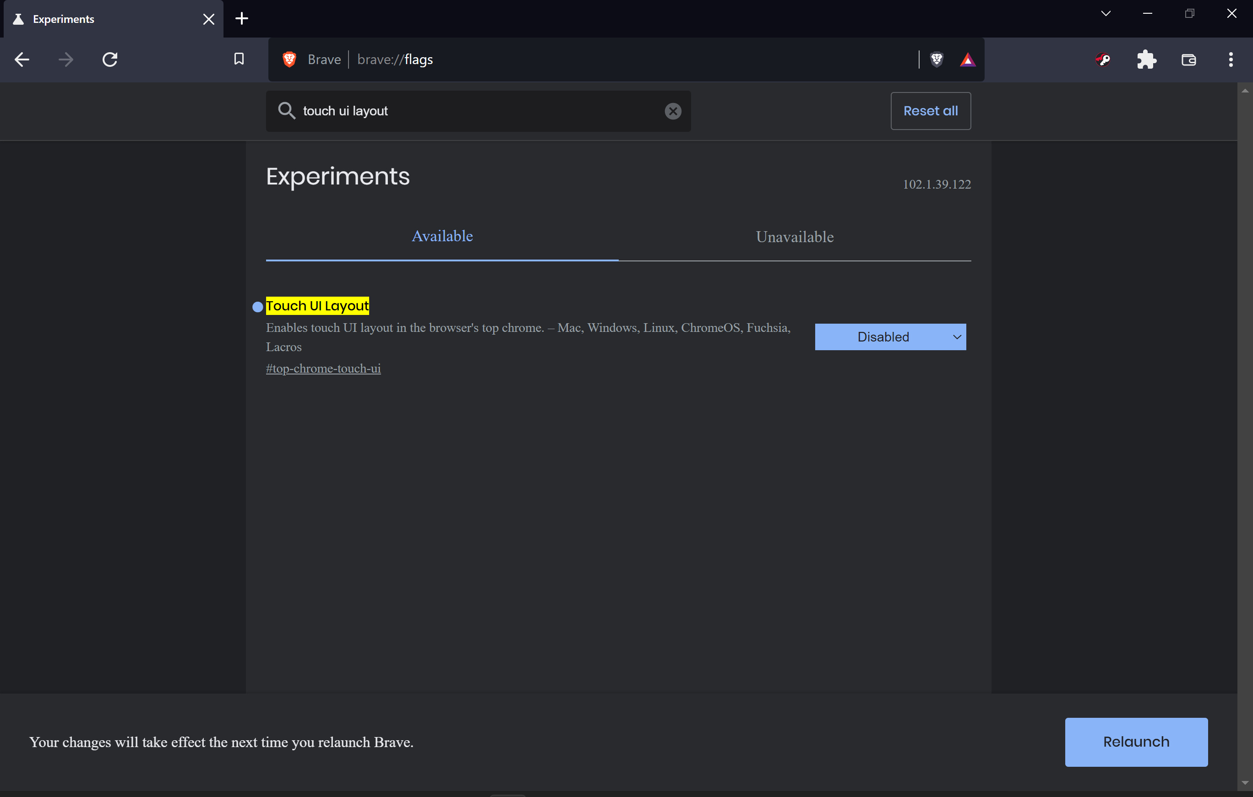Image resolution: width=1253 pixels, height=797 pixels.
Task: Click the Relaunch button
Action: (x=1136, y=743)
